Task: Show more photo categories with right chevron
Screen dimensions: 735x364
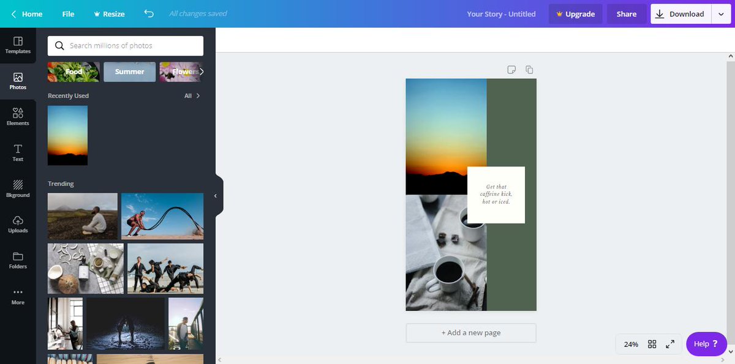Action: (202, 72)
